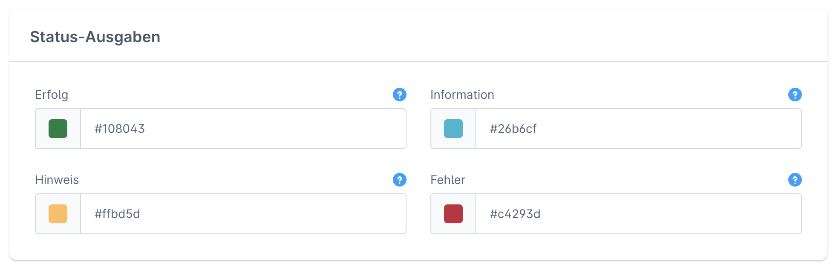Viewport: 836px width, 270px height.
Task: Place cursor on the #26b6cf value
Action: click(x=513, y=129)
